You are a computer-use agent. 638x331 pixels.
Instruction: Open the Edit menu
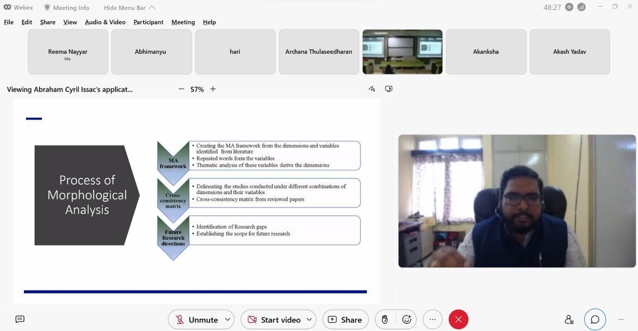point(27,22)
